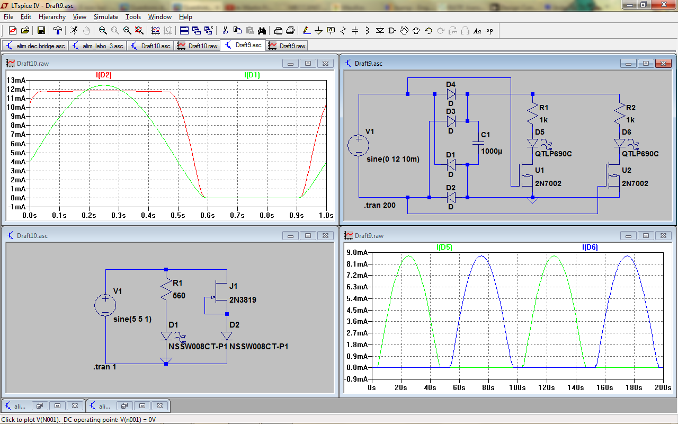Select the Draw Wire pencil tool
The image size is (678, 424).
[x=306, y=30]
